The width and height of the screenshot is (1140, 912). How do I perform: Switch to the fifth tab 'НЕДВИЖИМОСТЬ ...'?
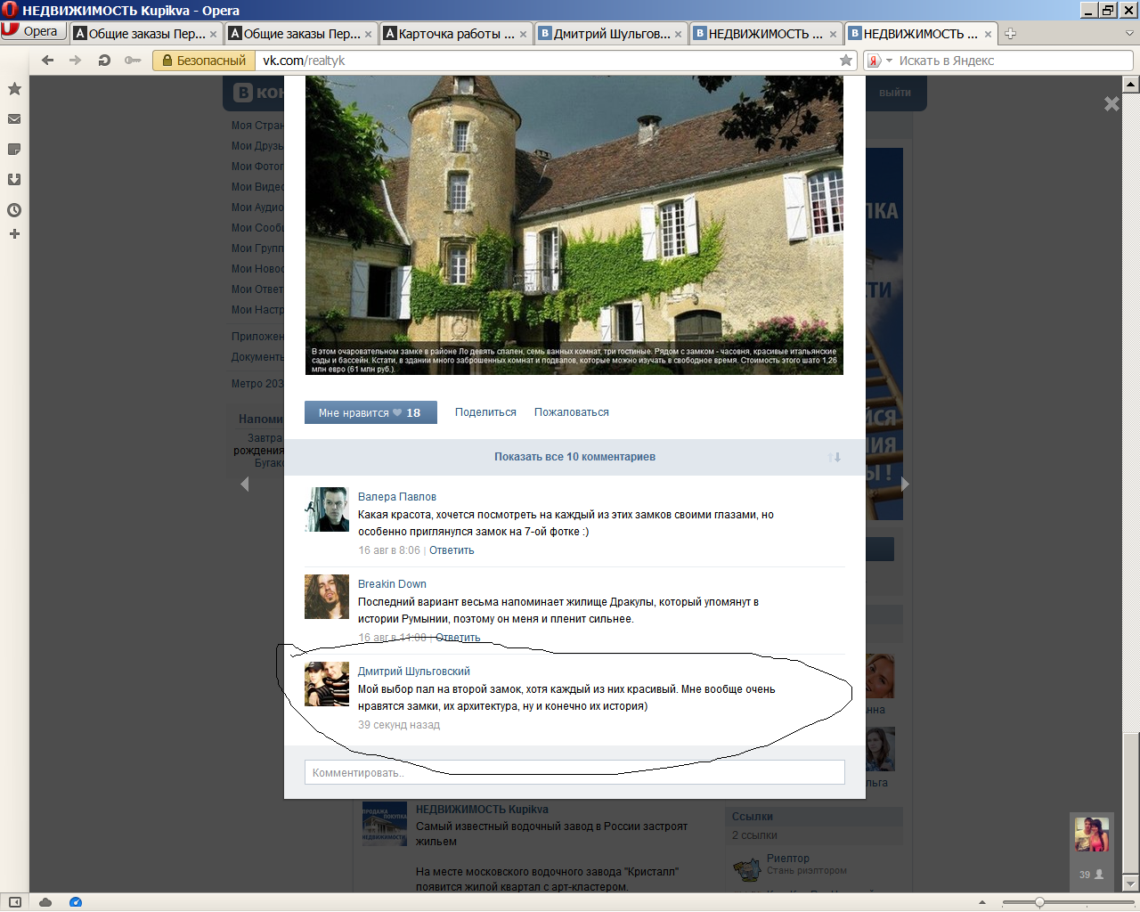point(766,34)
